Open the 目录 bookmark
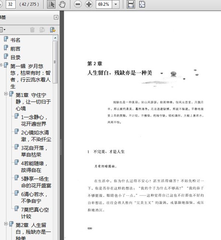Image resolution: width=221 pixels, height=240 pixels. tap(15, 58)
